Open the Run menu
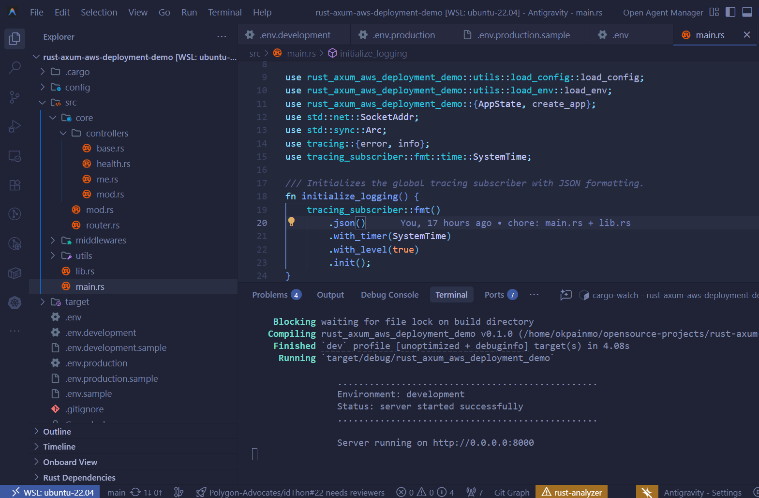759x498 pixels. point(189,12)
